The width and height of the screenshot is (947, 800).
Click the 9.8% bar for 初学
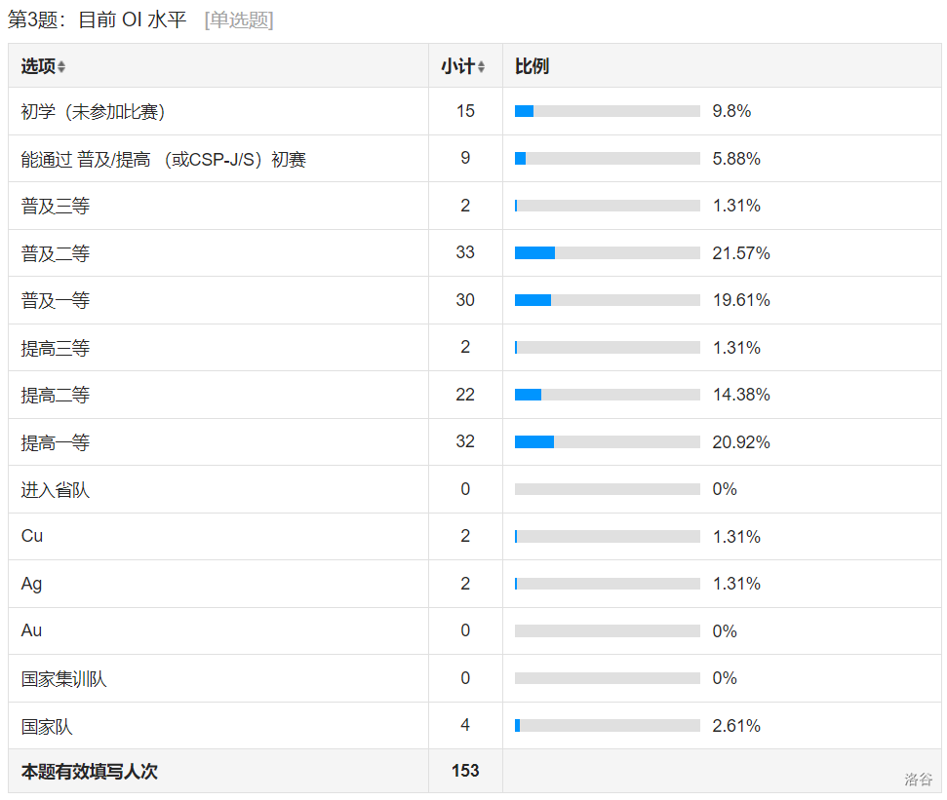pos(607,111)
